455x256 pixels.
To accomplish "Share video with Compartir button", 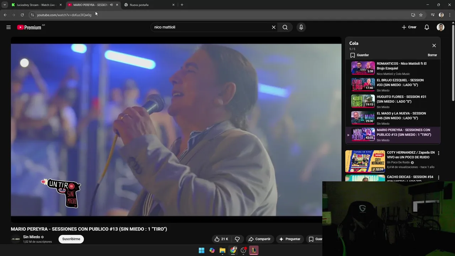I will click(x=259, y=239).
